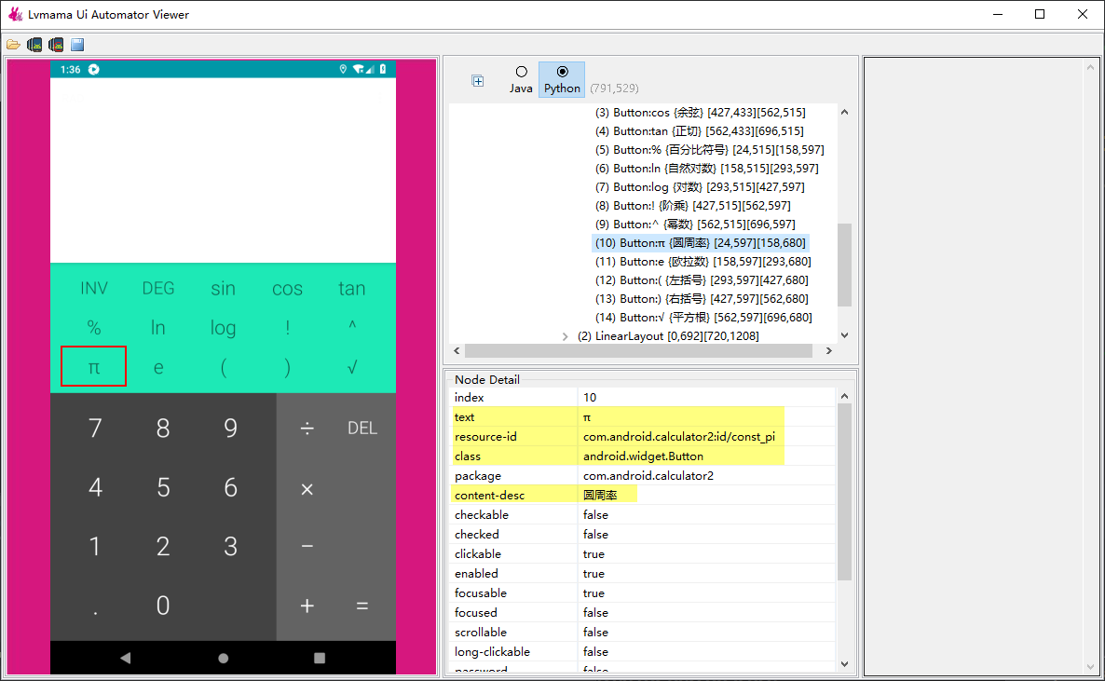Toggle the DEG button on the calculator
Image resolution: width=1105 pixels, height=681 pixels.
click(158, 289)
